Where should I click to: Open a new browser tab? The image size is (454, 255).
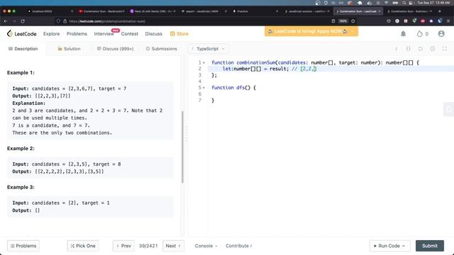pyautogui.click(x=440, y=11)
